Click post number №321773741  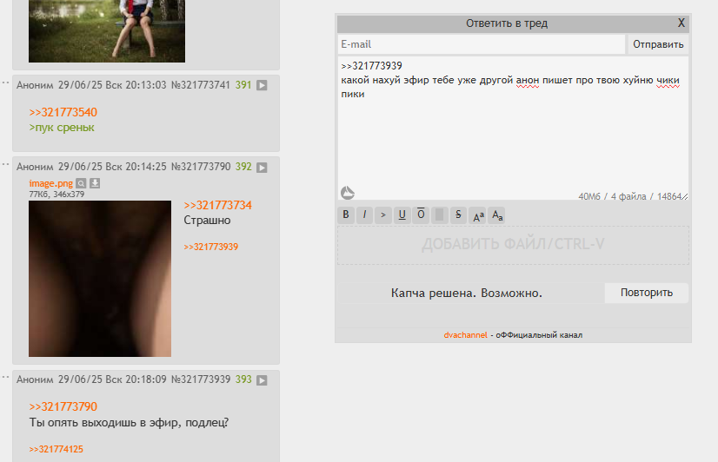click(201, 85)
